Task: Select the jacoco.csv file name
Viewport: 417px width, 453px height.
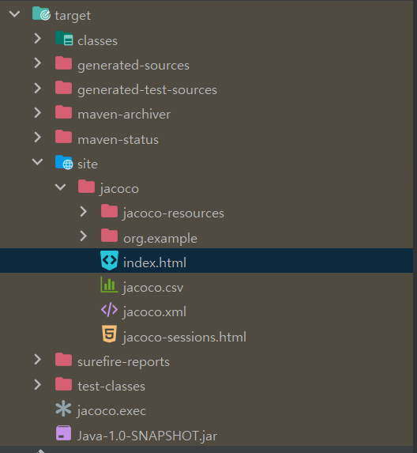Action: click(152, 288)
